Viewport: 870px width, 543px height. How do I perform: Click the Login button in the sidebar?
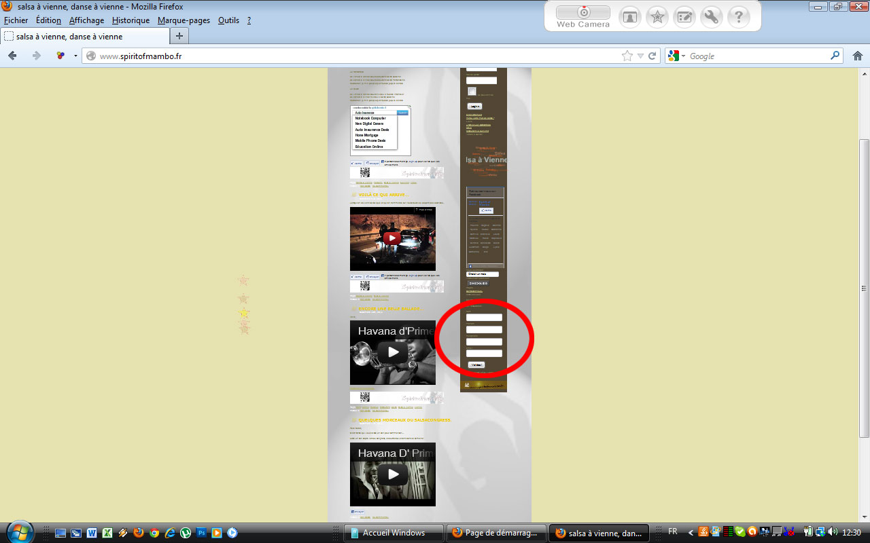pyautogui.click(x=474, y=106)
